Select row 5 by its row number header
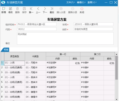This screenshot has height=101, width=119. tap(2, 83)
